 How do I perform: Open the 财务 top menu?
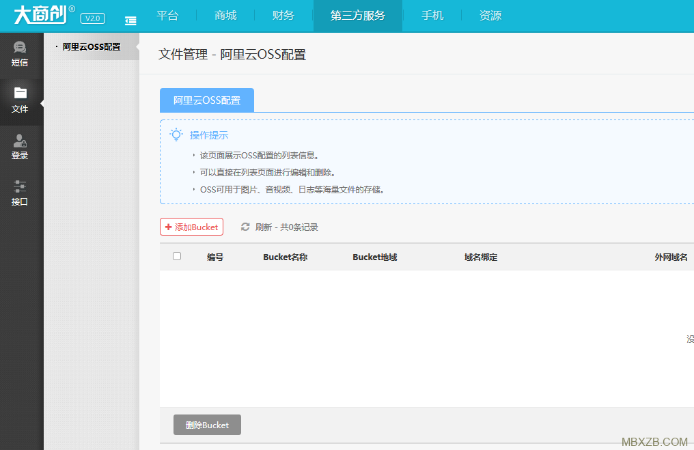(283, 16)
